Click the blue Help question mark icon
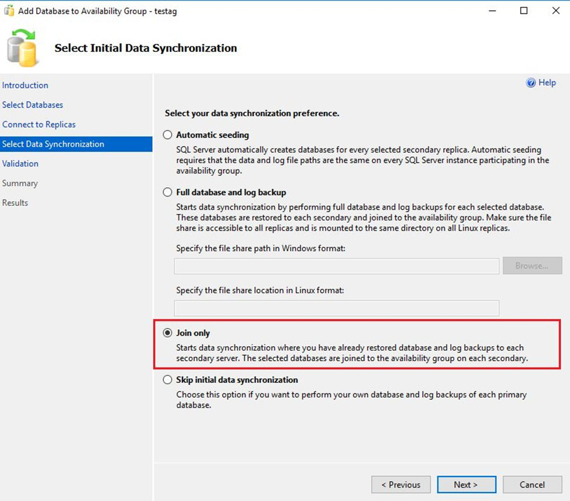 point(531,83)
